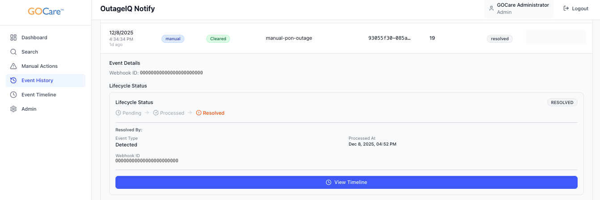Click the green Cleared status badge
The height and width of the screenshot is (200, 600).
[x=218, y=39]
